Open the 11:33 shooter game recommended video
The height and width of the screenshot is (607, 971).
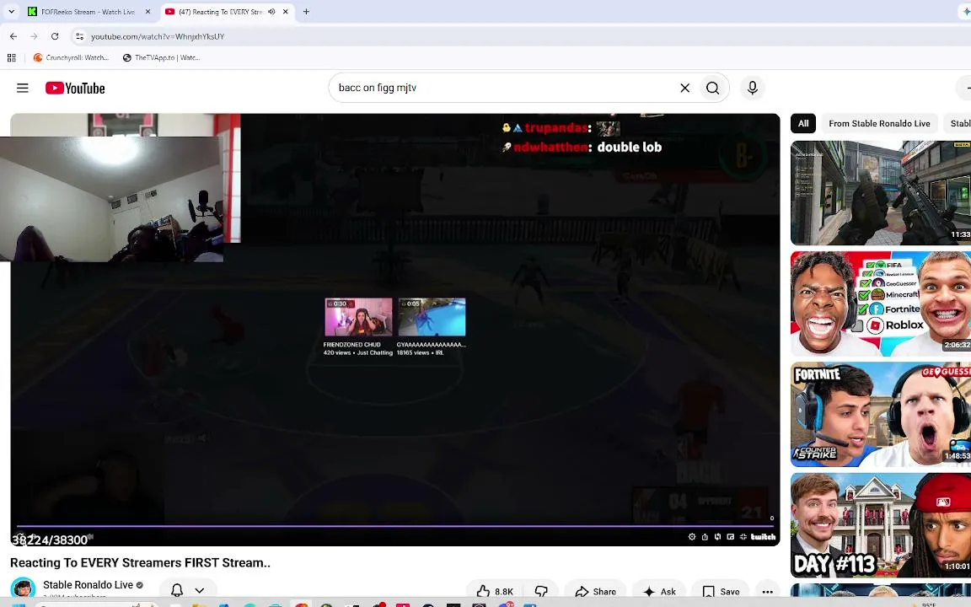[881, 192]
